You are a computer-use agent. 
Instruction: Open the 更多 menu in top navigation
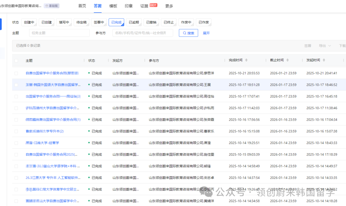169,5
